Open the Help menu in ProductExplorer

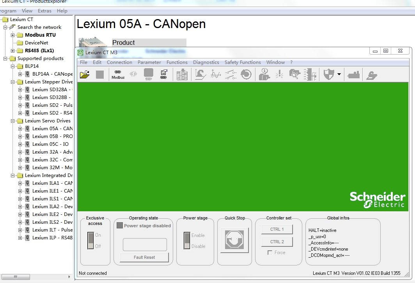(x=62, y=11)
